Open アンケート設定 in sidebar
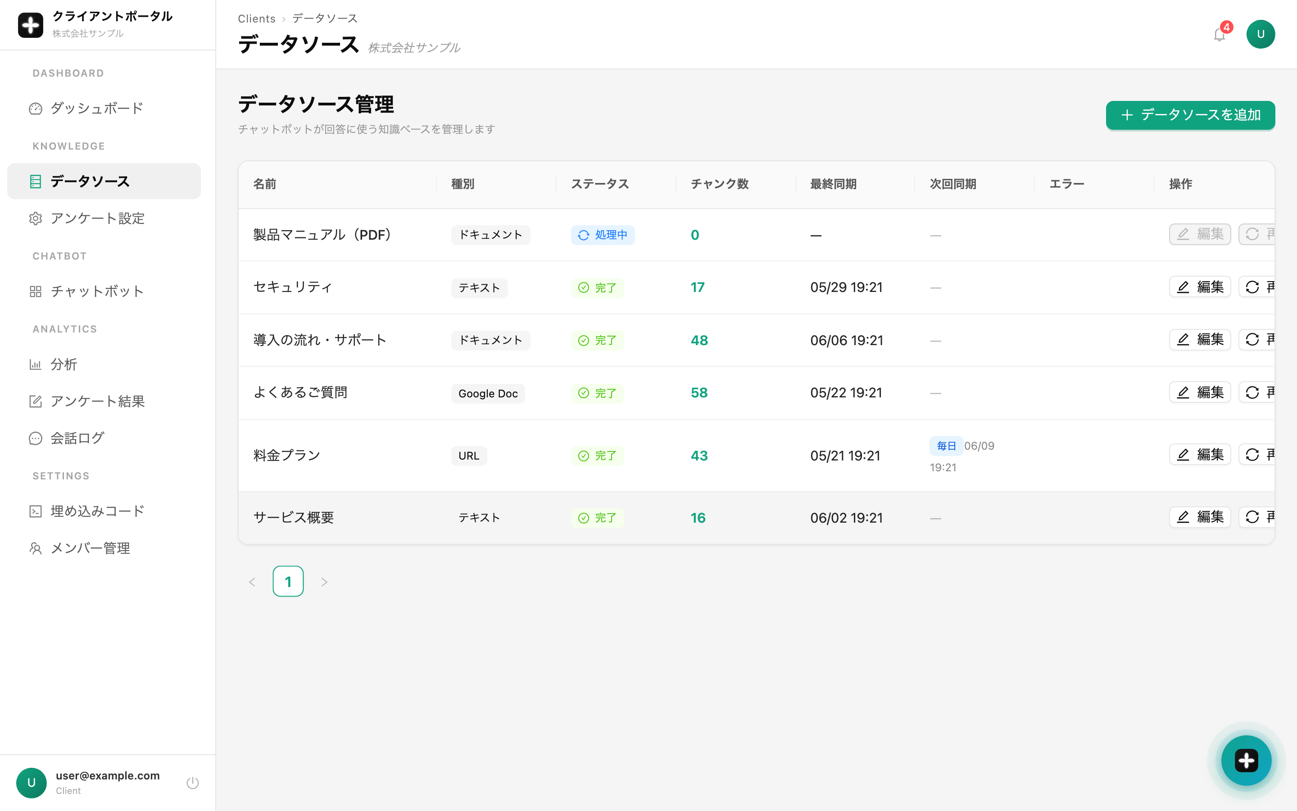 pos(104,219)
